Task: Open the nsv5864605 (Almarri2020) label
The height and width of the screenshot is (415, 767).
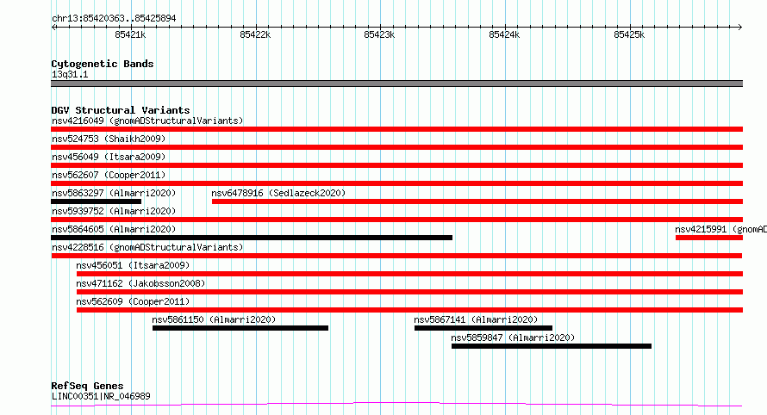Action: [114, 229]
